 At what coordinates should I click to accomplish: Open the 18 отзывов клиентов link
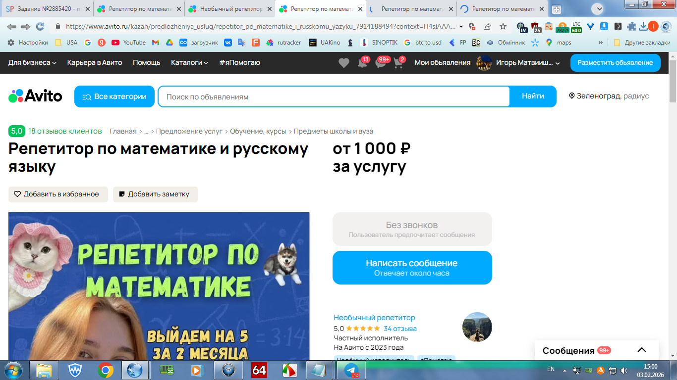point(65,131)
